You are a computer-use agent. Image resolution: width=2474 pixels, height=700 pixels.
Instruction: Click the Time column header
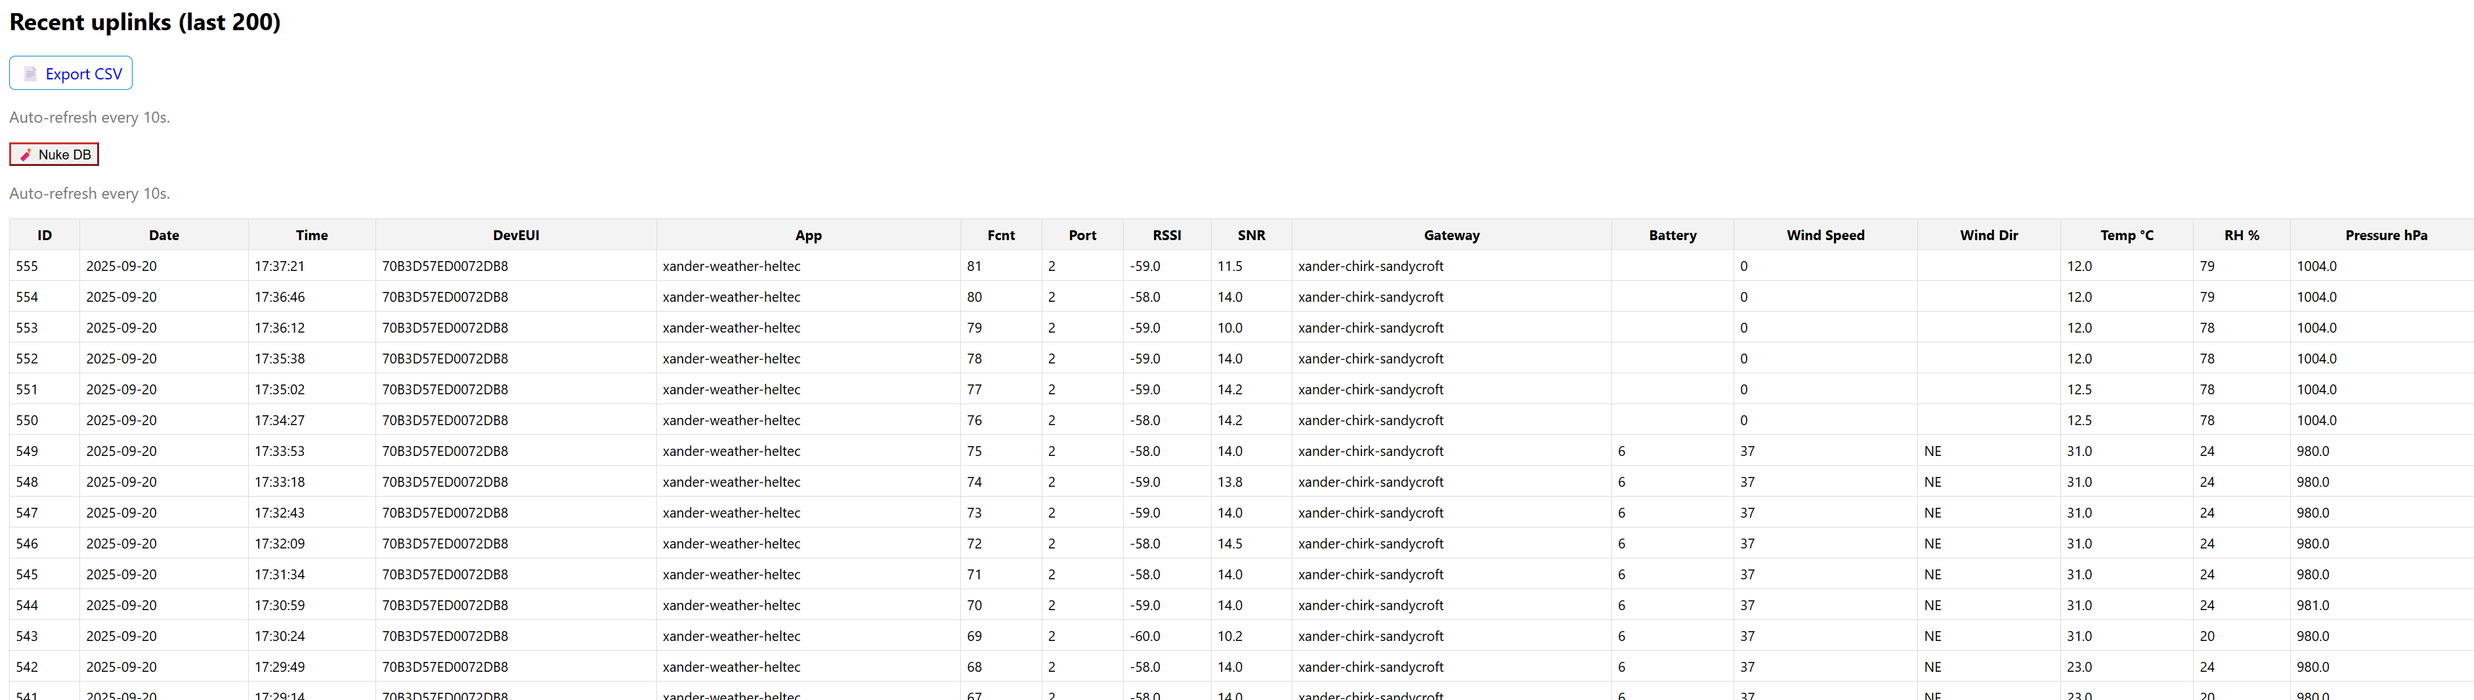point(311,236)
